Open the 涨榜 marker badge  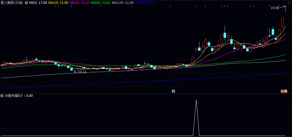pyautogui.click(x=284, y=91)
